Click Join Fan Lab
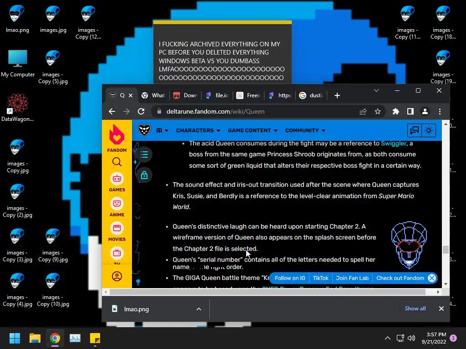Viewport: 466px width, 349px height. coord(352,278)
